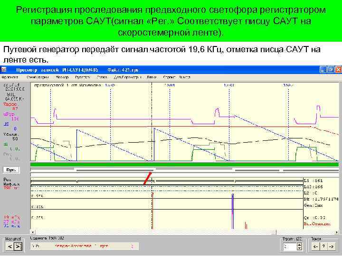
Task: Click the red 19 kHz pulse marker
Action: tap(152, 210)
